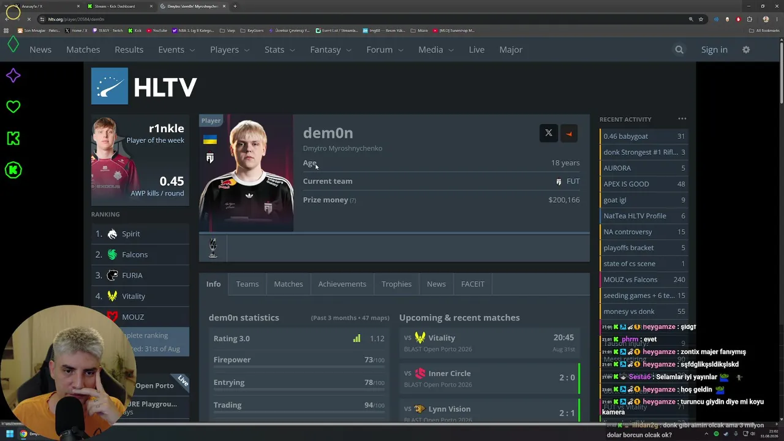This screenshot has width=784, height=441.
Task: Open Recent Activity three-dot options
Action: [682, 119]
